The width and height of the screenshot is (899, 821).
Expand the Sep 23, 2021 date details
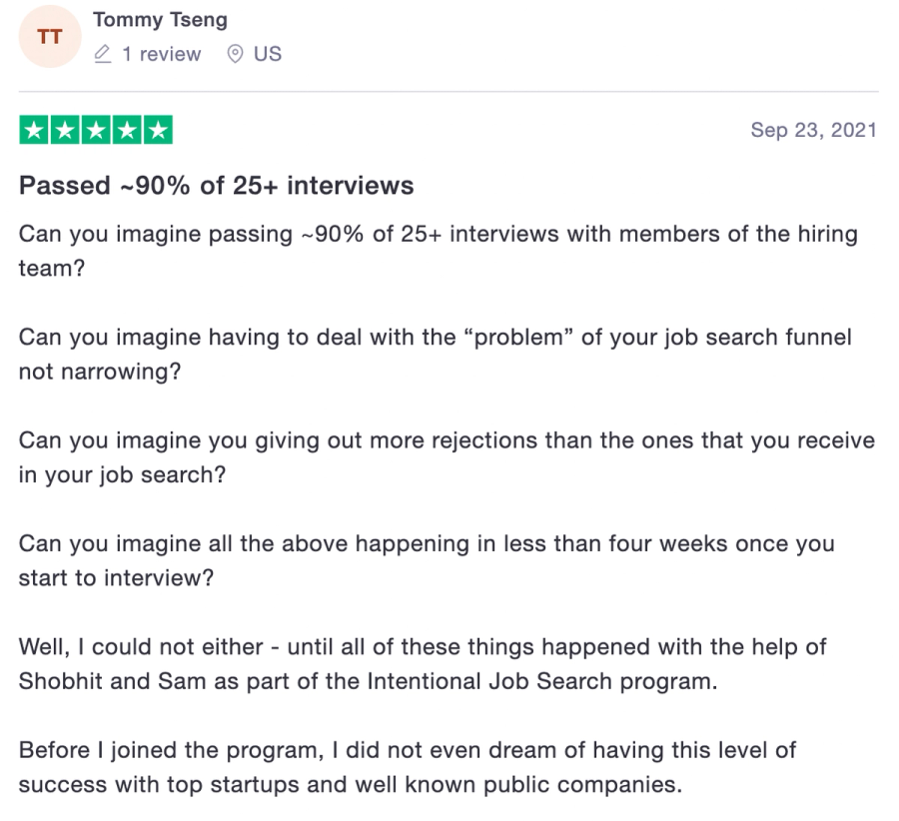814,129
